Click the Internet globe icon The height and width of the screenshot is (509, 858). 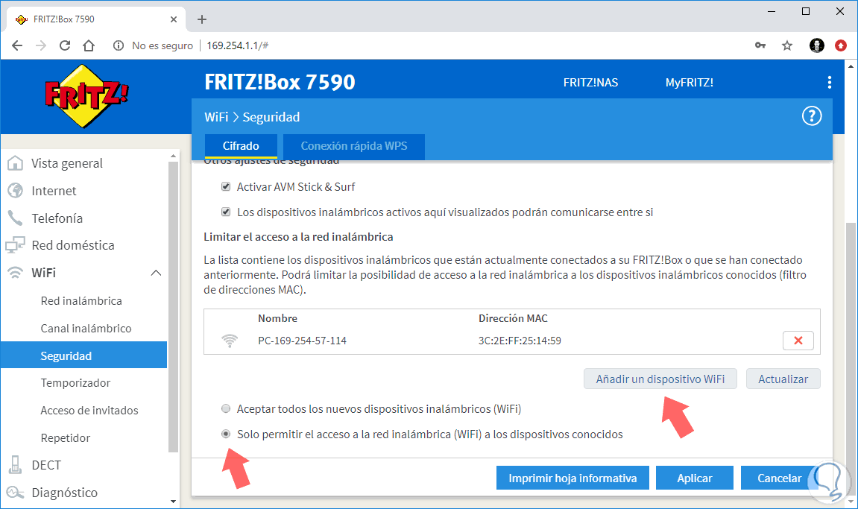[16, 191]
